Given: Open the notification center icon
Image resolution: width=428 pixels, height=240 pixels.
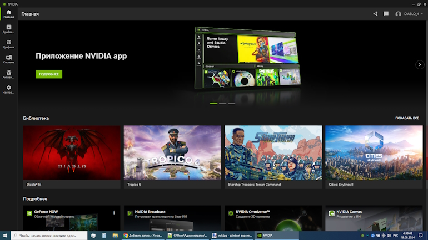Looking at the screenshot, I should click(421, 236).
